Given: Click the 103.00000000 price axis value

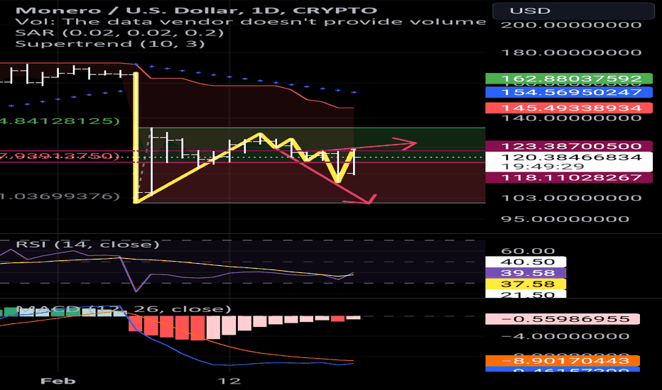Looking at the screenshot, I should [571, 198].
